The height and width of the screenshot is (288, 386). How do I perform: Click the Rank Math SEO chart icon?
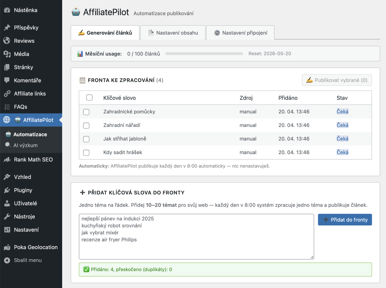(7, 160)
